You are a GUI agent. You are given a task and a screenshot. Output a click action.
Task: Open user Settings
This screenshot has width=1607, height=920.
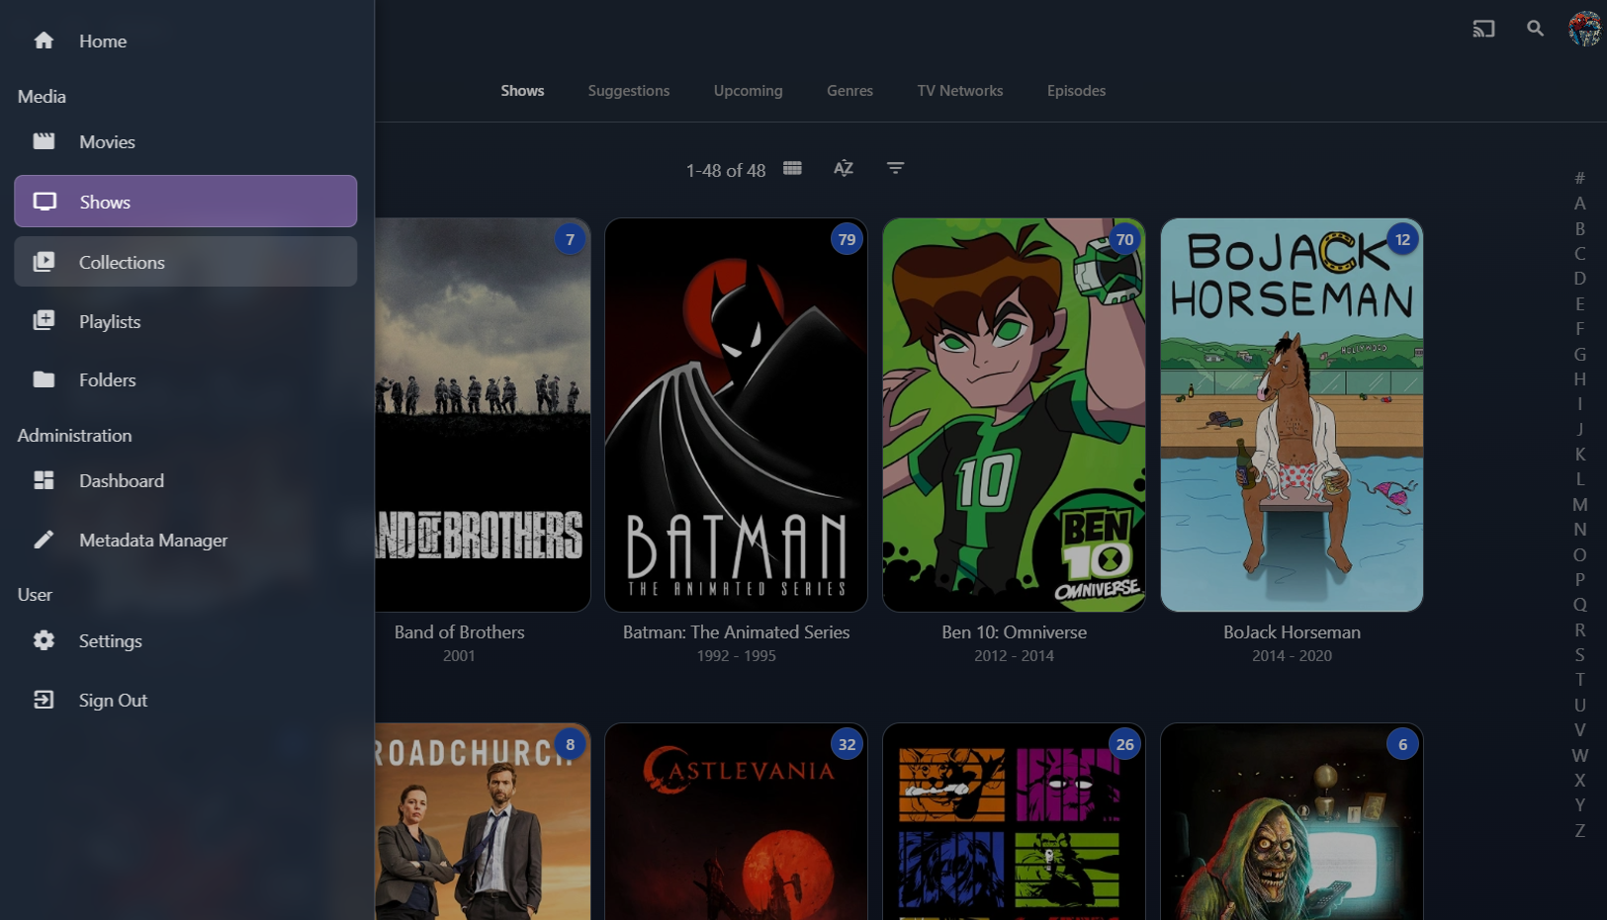[x=110, y=640]
